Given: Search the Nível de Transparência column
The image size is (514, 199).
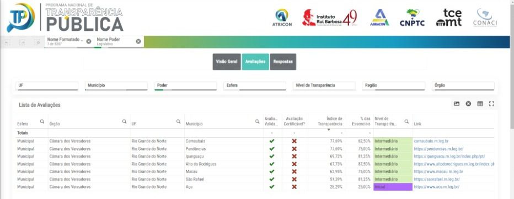Looking at the screenshot, I should (407, 121).
